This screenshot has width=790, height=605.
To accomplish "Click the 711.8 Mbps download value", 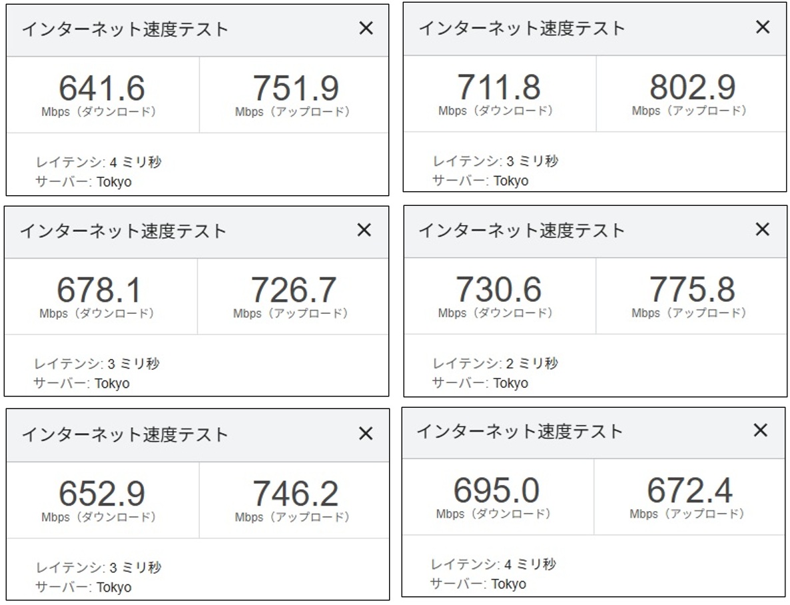I will (x=498, y=88).
